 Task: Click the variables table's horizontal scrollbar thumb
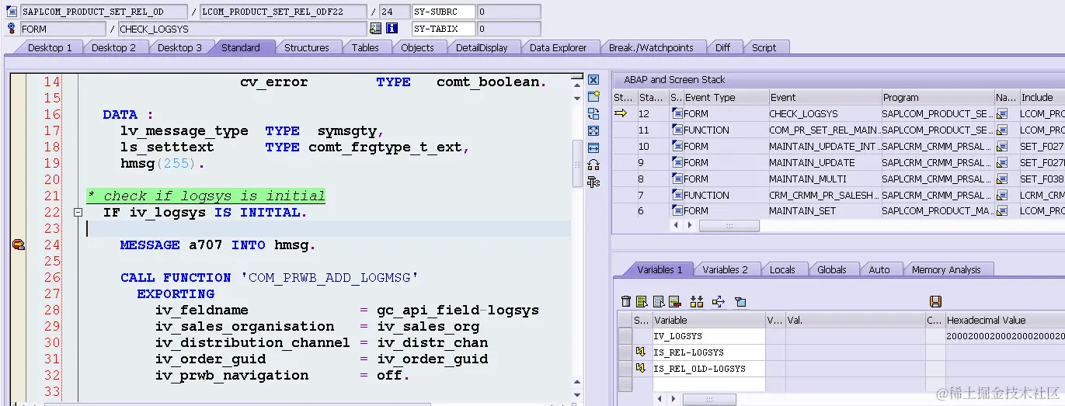pos(709,399)
